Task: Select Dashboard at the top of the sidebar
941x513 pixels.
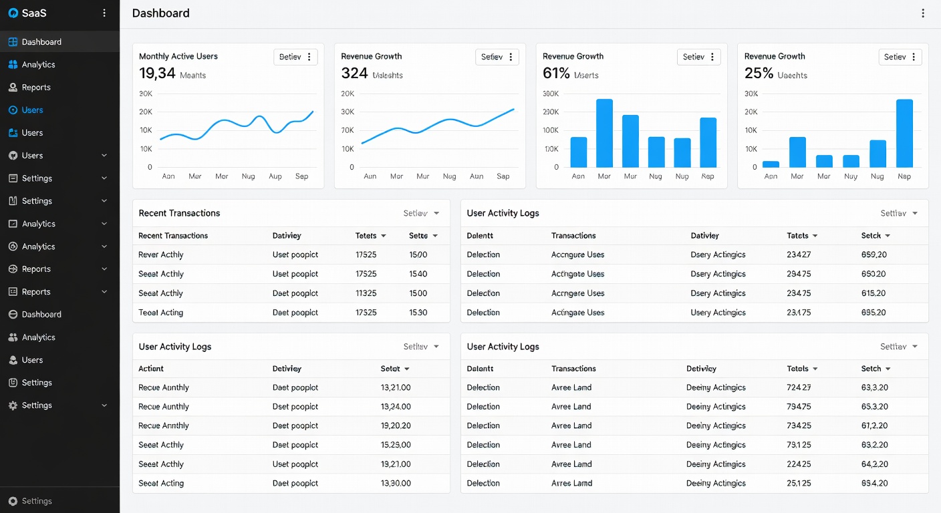Action: click(x=41, y=42)
